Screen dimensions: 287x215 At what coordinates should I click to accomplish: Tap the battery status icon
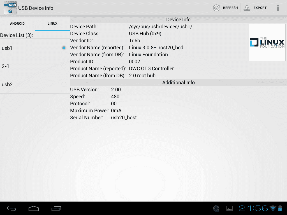point(280,208)
